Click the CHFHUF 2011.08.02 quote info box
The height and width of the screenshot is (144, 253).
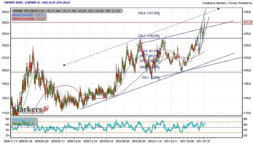click(x=66, y=11)
